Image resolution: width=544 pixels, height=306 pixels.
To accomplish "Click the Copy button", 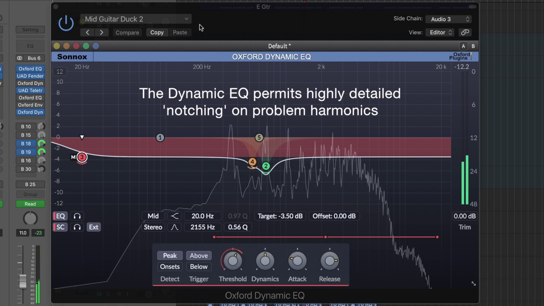I will pyautogui.click(x=157, y=32).
